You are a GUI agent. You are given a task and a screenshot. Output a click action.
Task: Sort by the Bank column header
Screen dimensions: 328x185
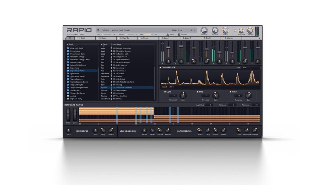[71, 44]
